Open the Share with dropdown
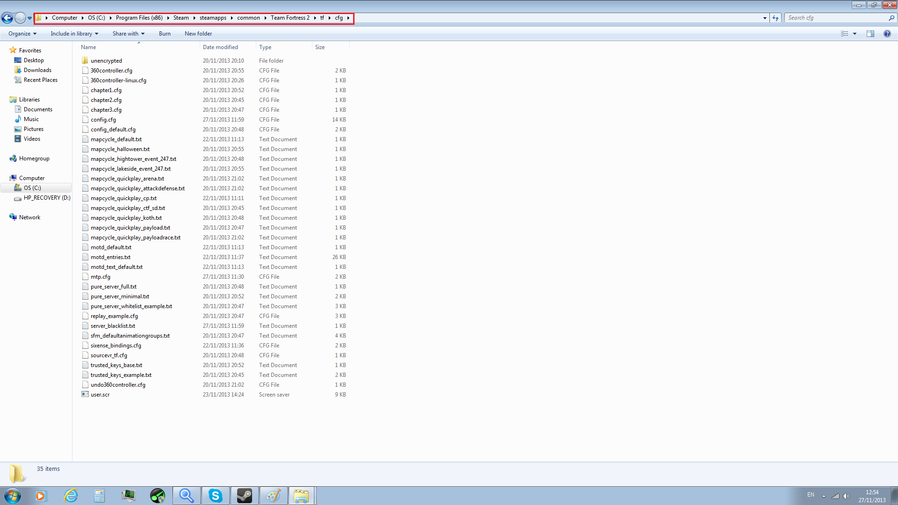The height and width of the screenshot is (505, 898). click(128, 34)
